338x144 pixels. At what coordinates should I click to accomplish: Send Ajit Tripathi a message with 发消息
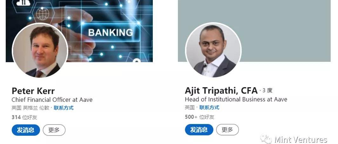[199, 130]
